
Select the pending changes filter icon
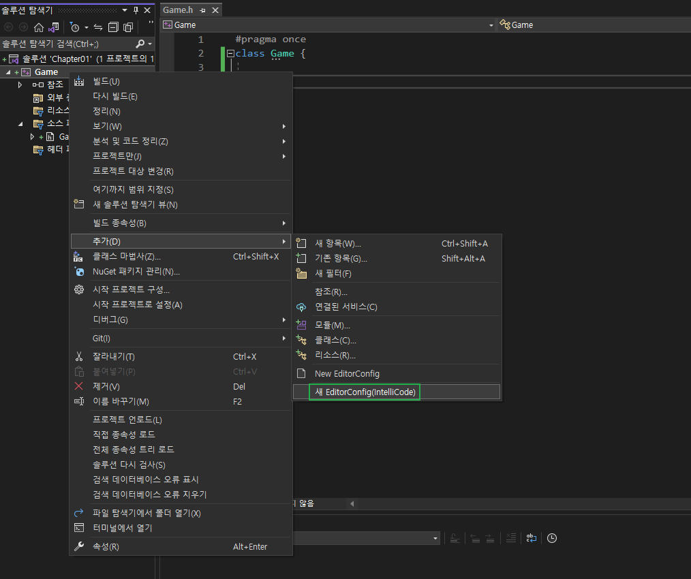point(75,28)
